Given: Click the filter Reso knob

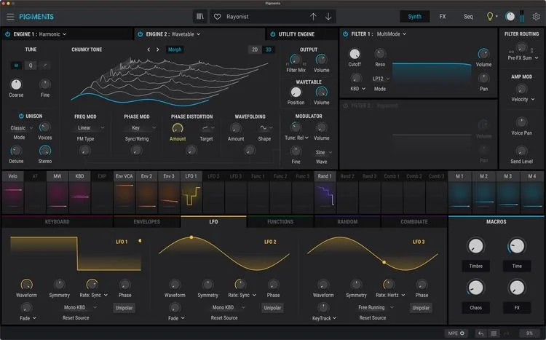Looking at the screenshot, I should click(x=380, y=54).
